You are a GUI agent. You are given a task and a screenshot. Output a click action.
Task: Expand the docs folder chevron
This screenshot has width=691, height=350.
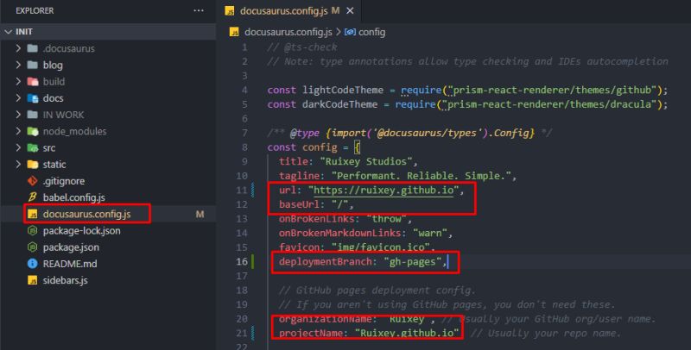tap(18, 97)
